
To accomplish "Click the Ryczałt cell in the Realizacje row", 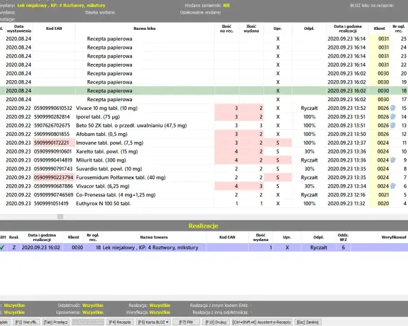I will [x=318, y=247].
